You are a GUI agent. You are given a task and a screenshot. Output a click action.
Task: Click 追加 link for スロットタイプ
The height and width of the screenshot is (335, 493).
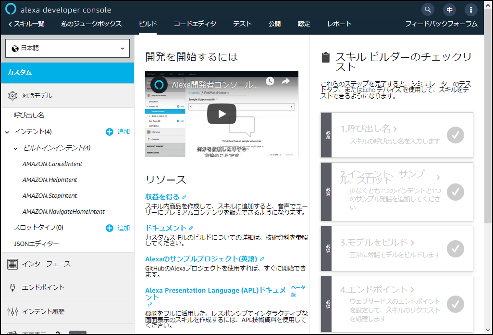point(123,228)
